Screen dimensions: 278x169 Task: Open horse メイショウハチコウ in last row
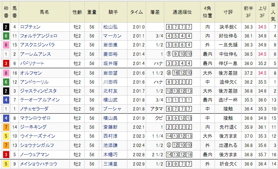38,164
